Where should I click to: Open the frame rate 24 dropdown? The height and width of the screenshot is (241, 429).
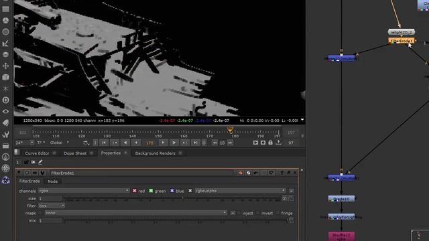coord(32,143)
